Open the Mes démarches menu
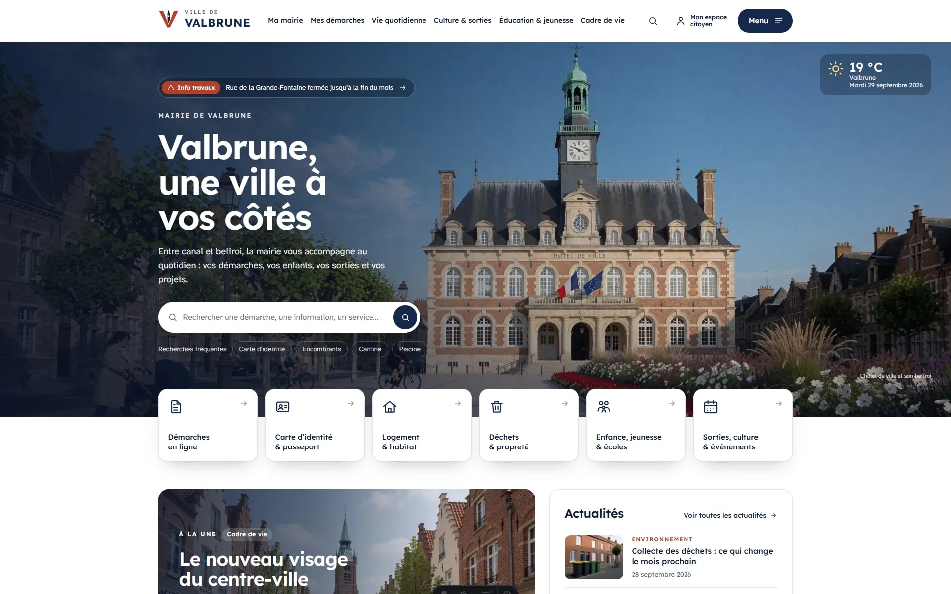 coord(337,20)
